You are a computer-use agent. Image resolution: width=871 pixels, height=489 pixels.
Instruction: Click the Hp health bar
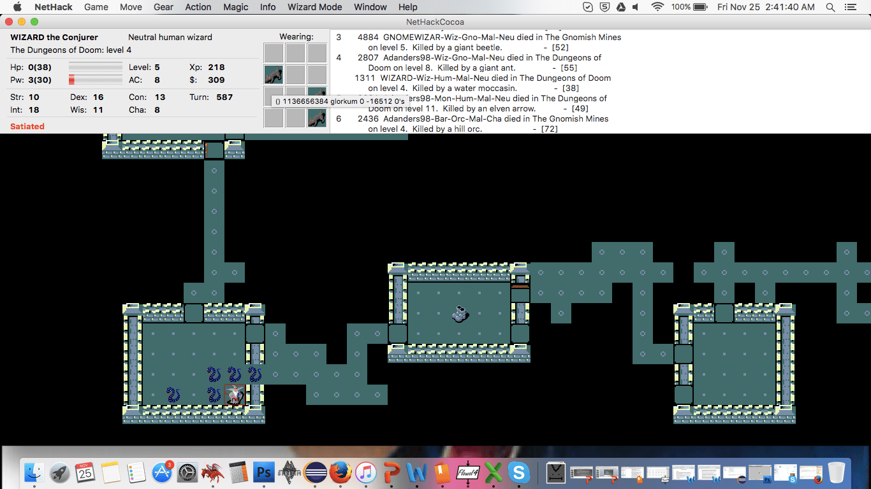click(96, 67)
